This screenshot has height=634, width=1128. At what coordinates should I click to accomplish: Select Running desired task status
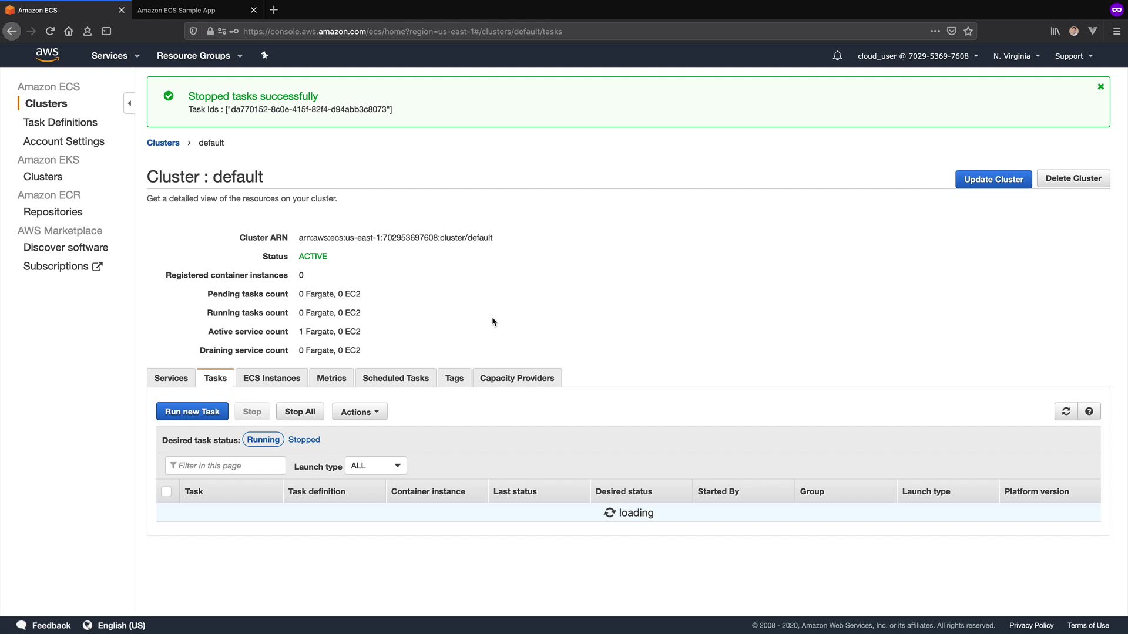point(263,440)
